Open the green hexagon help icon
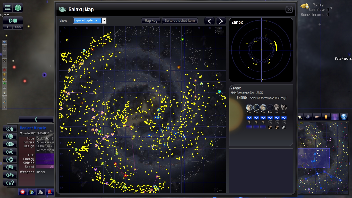The height and width of the screenshot is (198, 352). [x=18, y=8]
